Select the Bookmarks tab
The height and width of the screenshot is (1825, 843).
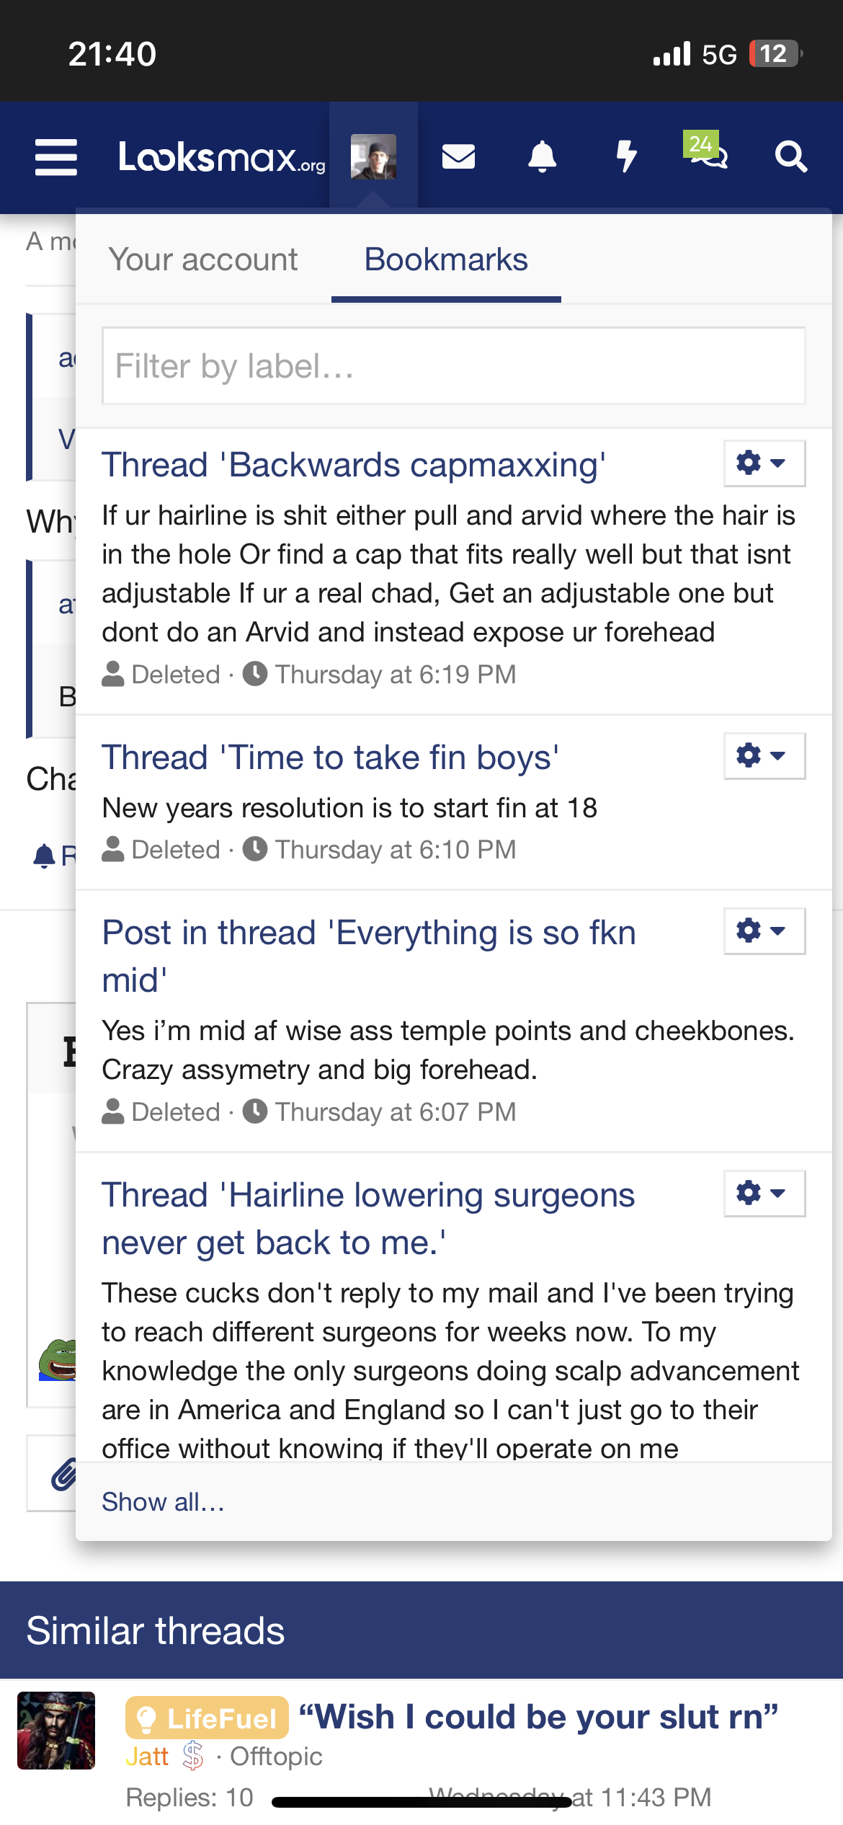(x=446, y=259)
